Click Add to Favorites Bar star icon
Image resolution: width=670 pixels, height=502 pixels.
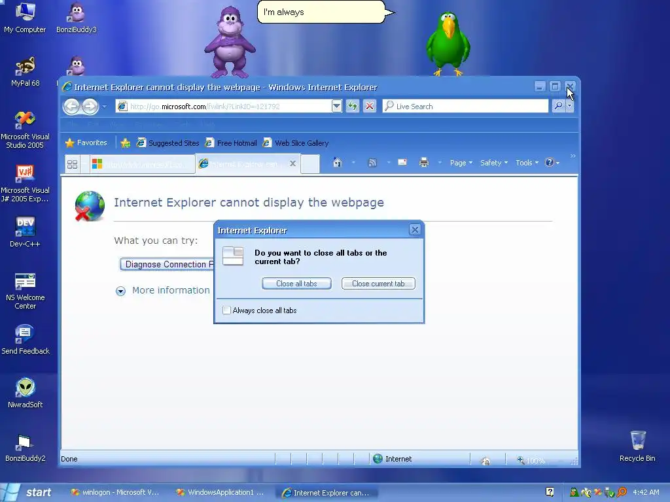tap(125, 143)
